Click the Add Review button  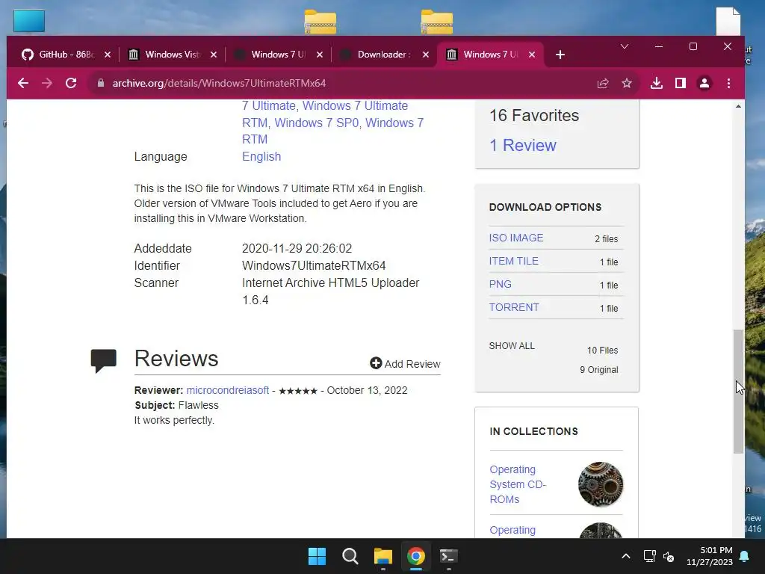405,364
